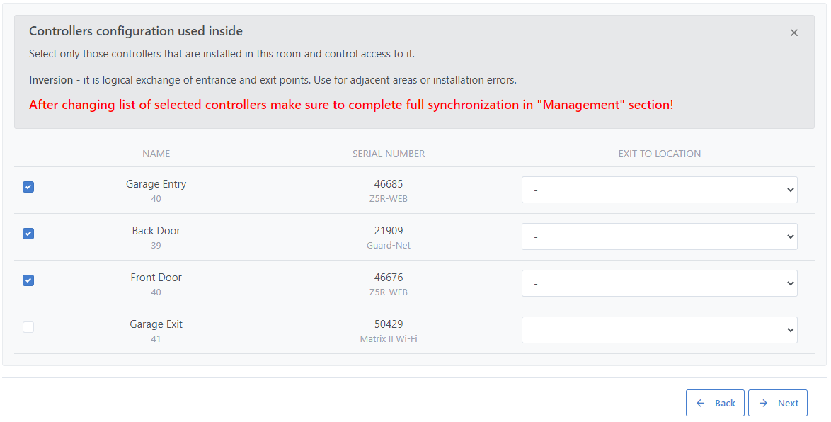Expand Garage Exit exit location dropdown
This screenshot has width=831, height=422.
point(659,330)
